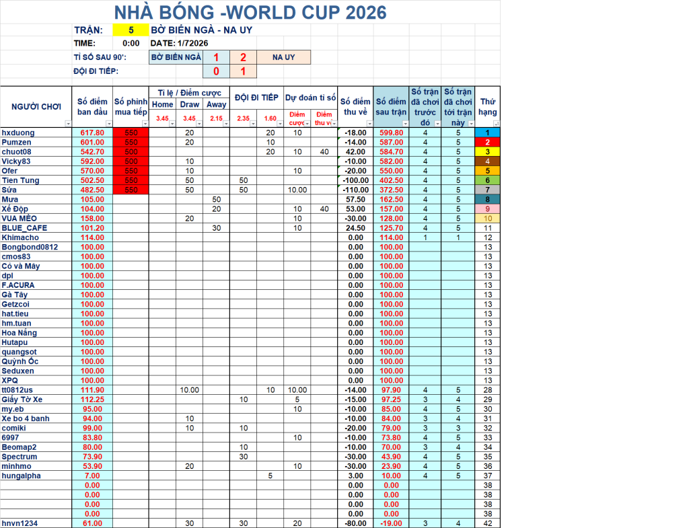The image size is (689, 528).
Task: Select the red 550 cell for Pumzen
Action: (131, 143)
